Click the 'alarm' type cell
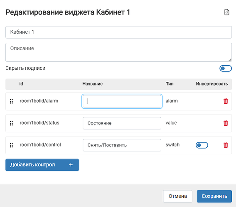236x207 pixels. point(172,101)
